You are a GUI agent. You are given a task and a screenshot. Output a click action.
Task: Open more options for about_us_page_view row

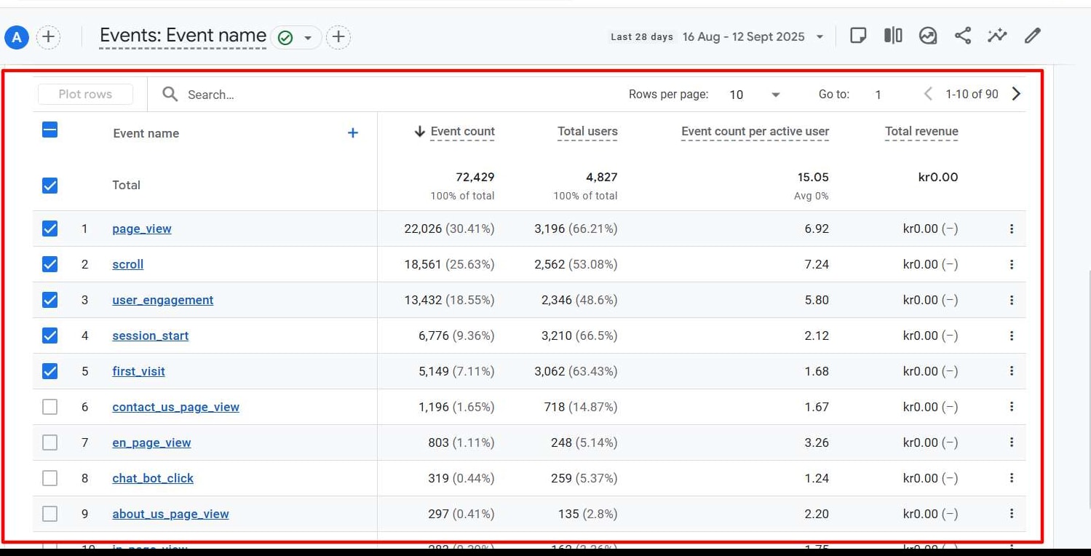(1012, 514)
